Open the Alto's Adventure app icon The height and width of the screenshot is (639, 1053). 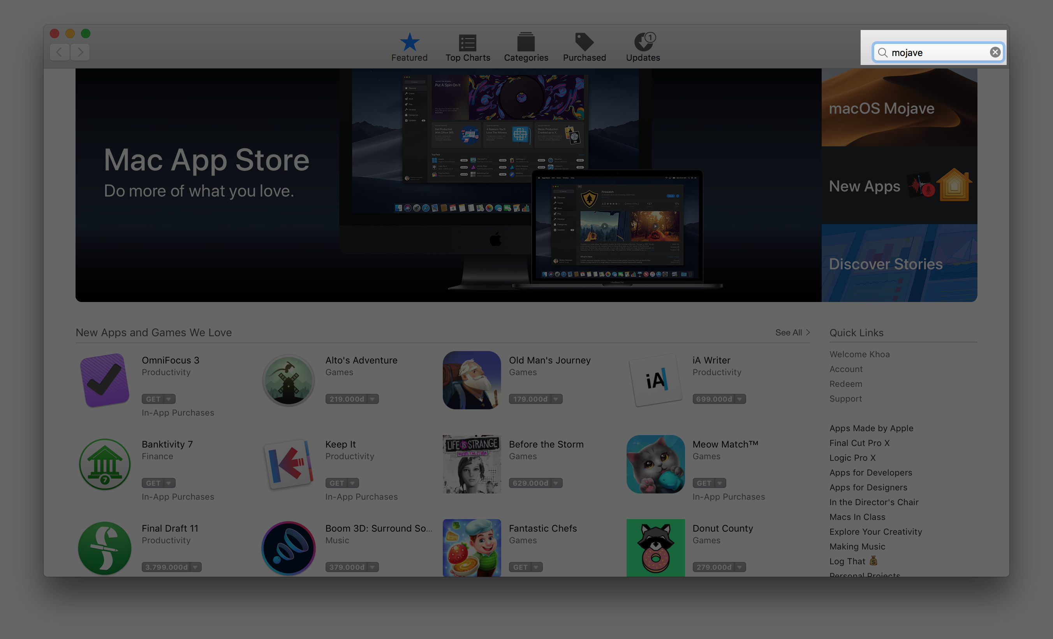point(289,380)
